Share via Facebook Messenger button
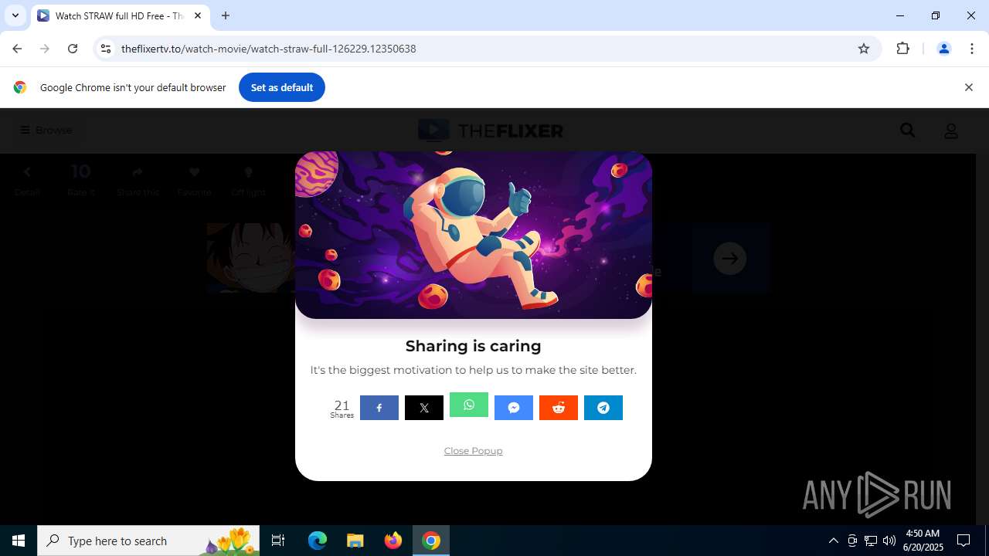The image size is (989, 556). (514, 408)
